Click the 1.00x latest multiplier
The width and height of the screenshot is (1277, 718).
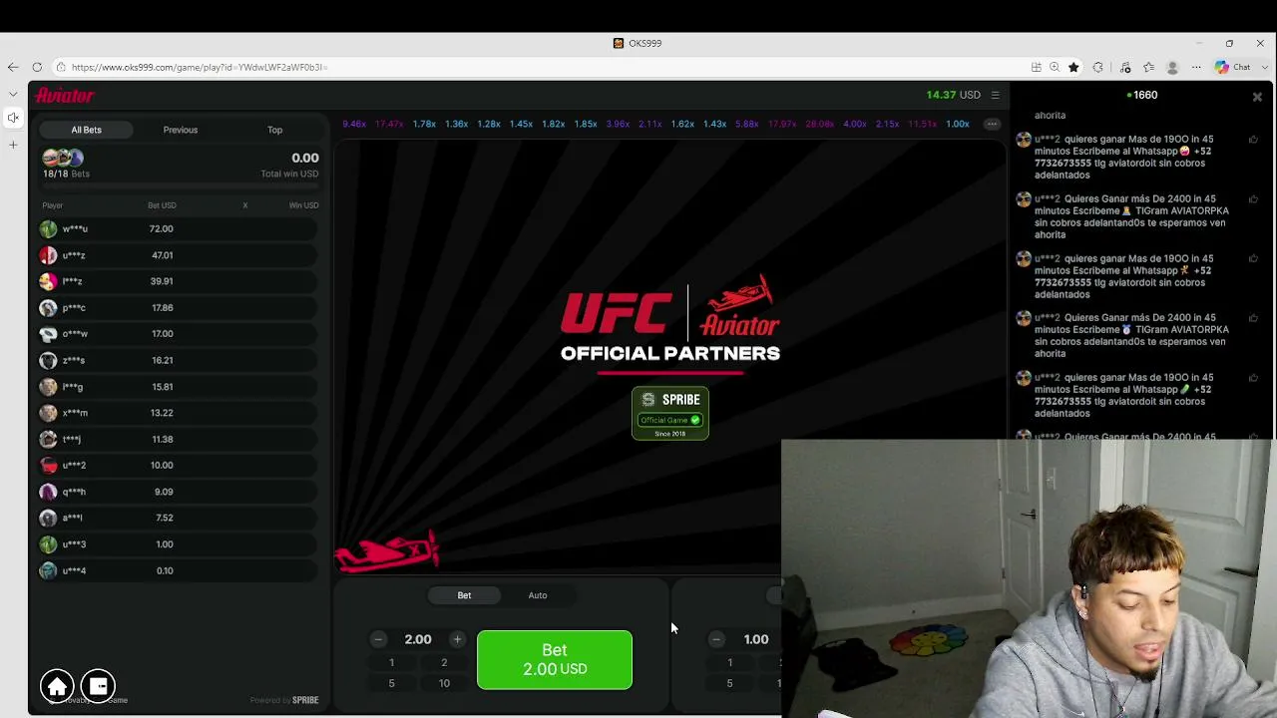click(x=958, y=124)
